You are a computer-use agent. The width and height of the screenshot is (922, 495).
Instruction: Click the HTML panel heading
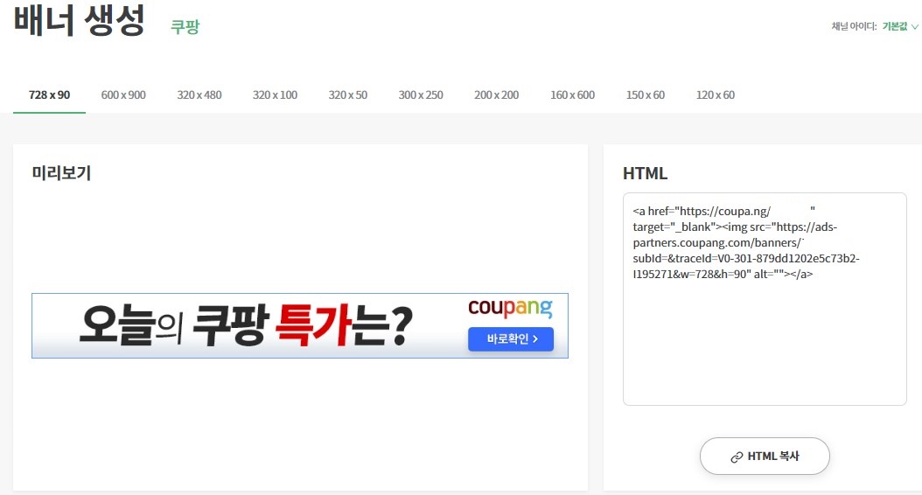(645, 173)
